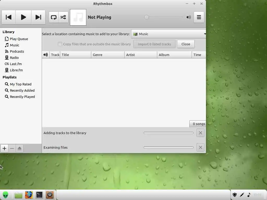This screenshot has height=200, width=267.
Task: Open the green alien start menu
Action: click(5, 195)
